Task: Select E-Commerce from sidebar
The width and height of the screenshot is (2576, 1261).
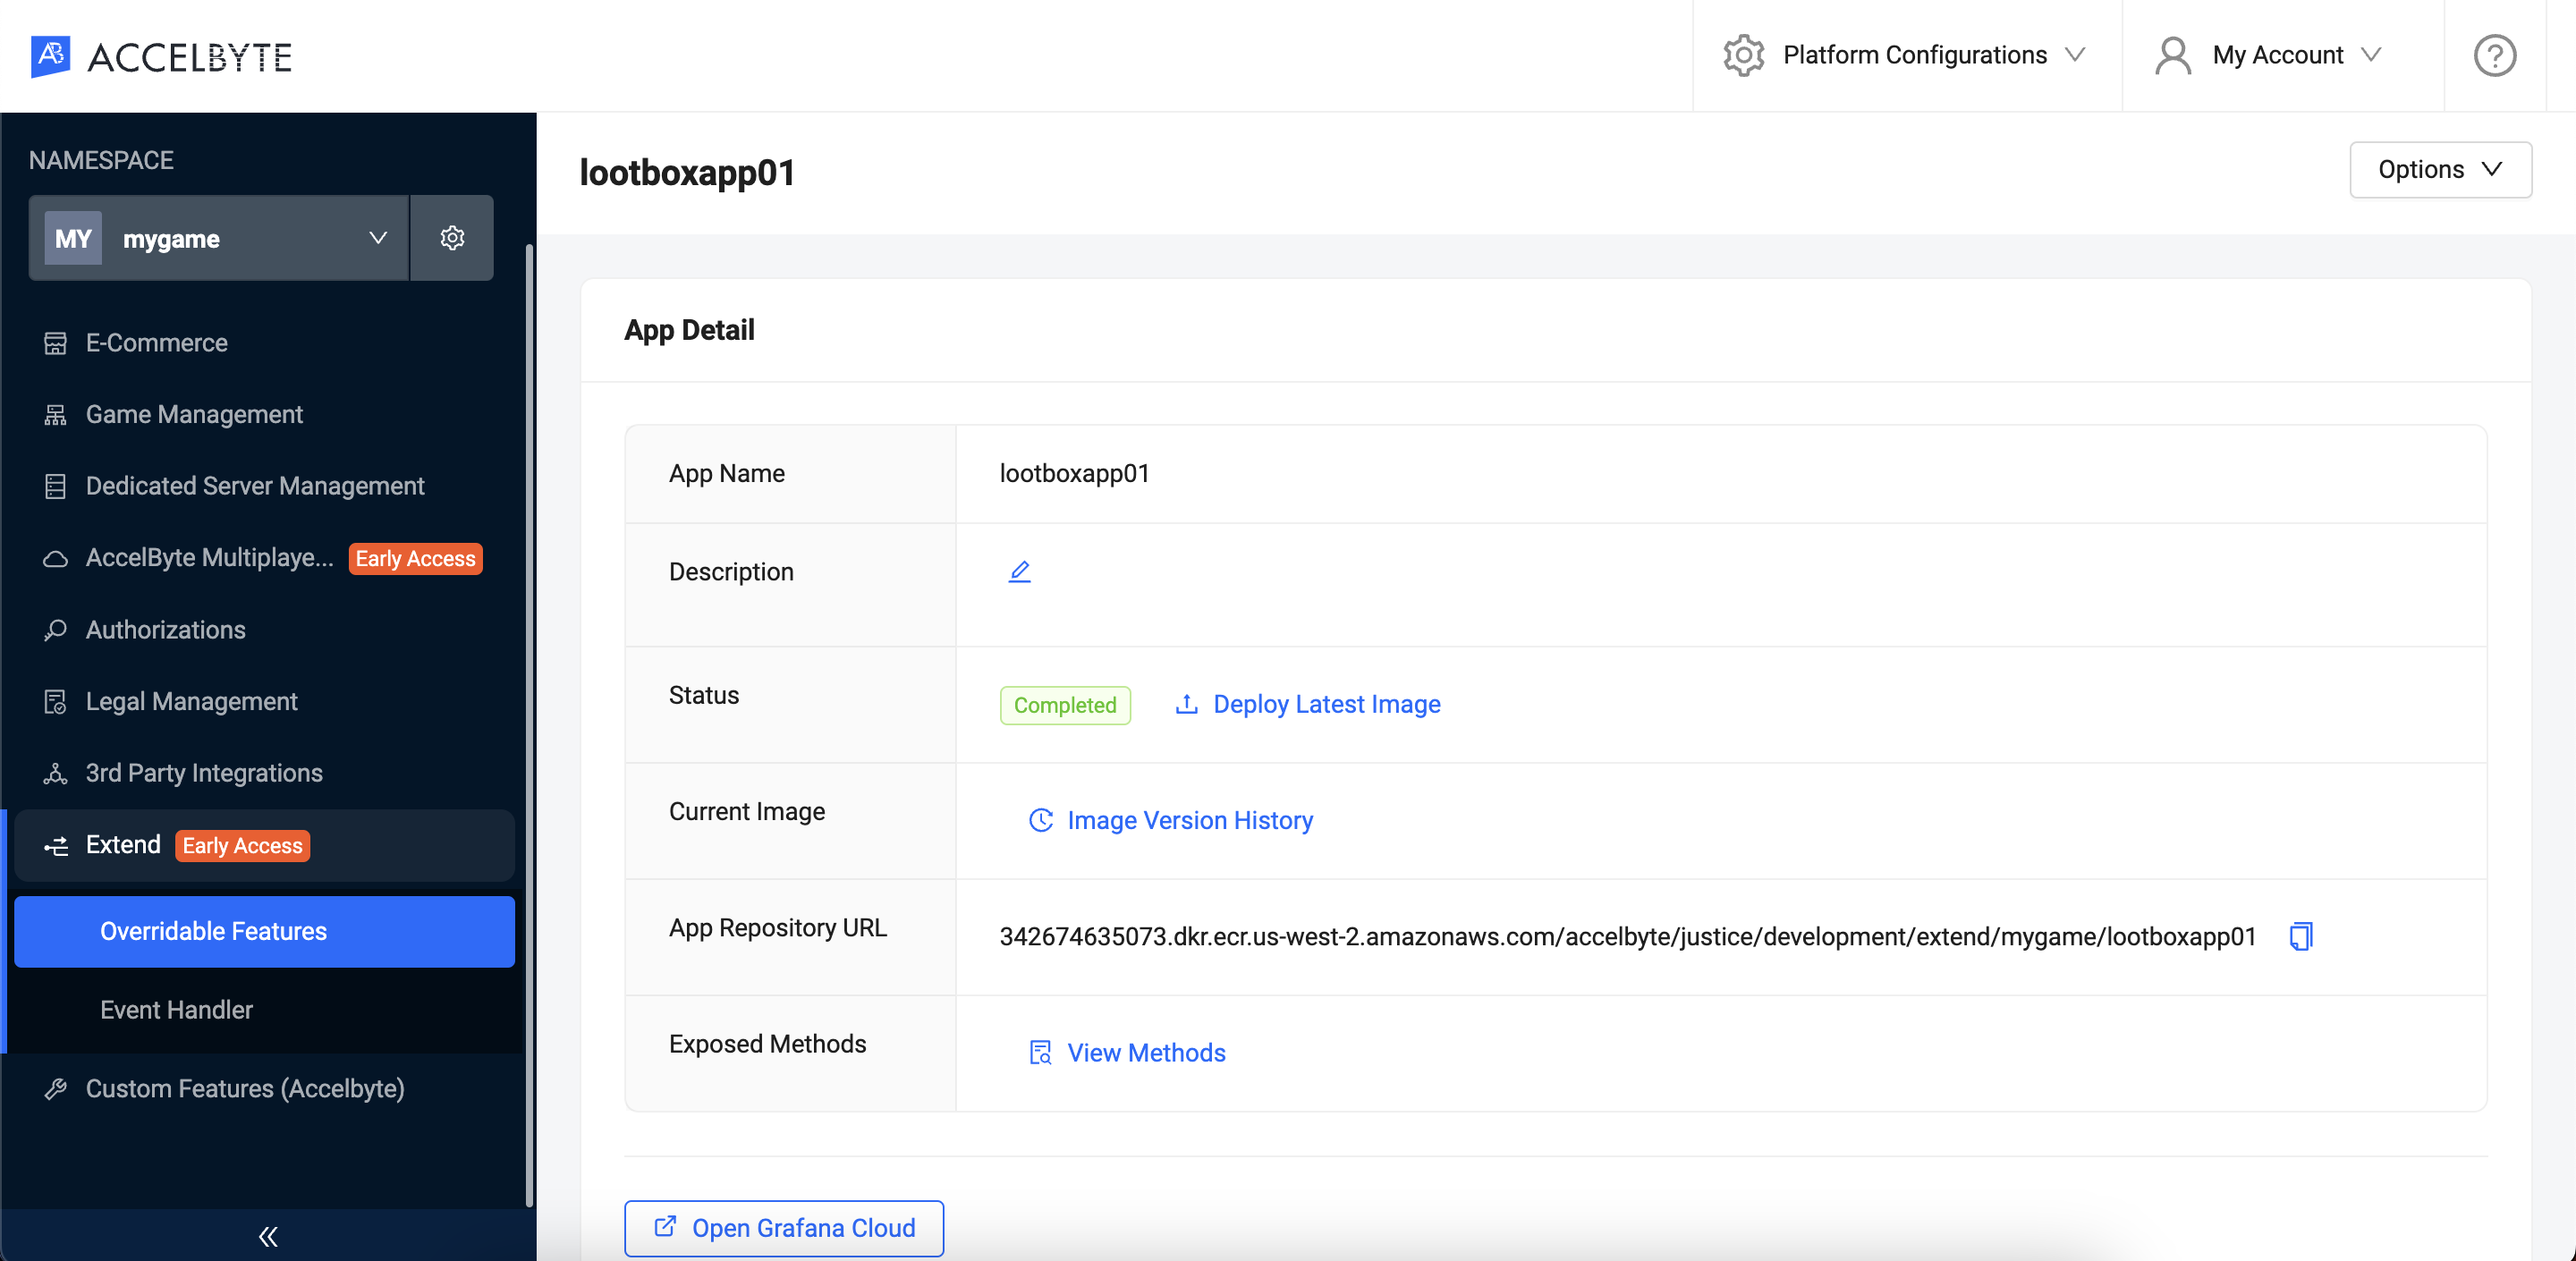Action: click(156, 342)
